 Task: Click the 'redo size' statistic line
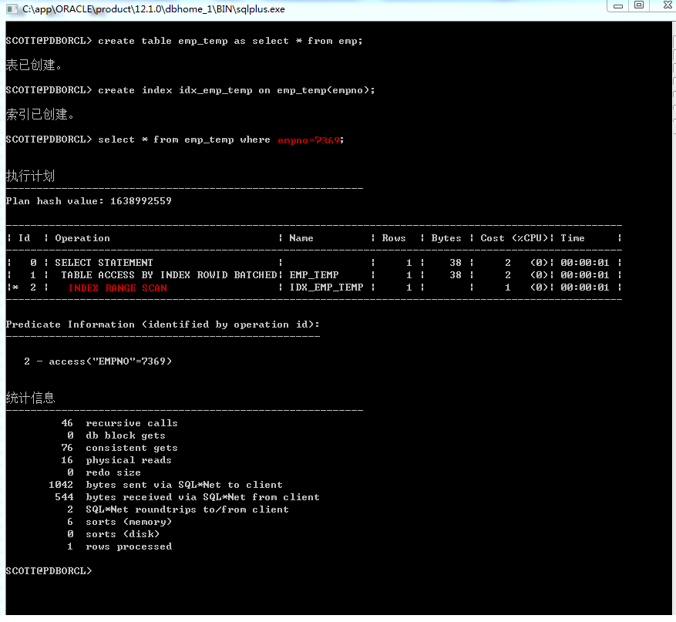point(104,472)
